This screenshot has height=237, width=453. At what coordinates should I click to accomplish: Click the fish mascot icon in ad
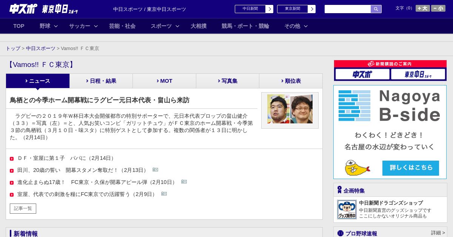click(x=357, y=168)
